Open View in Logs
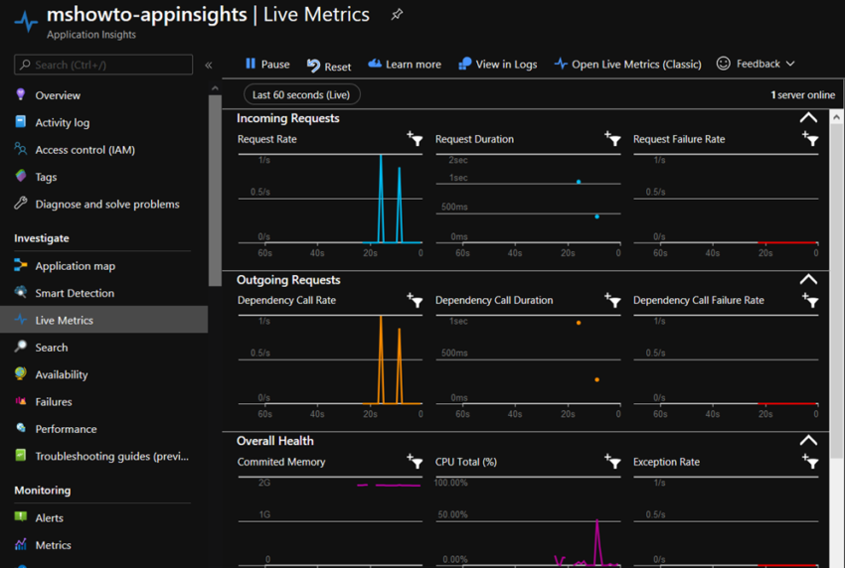This screenshot has height=568, width=845. click(x=497, y=64)
